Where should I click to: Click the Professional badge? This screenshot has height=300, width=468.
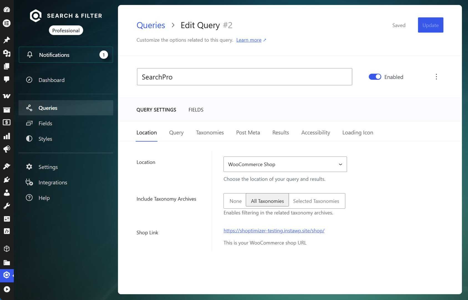[66, 30]
